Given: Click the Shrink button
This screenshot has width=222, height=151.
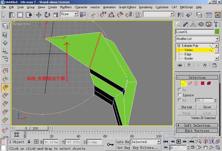Looking at the screenshot, I should [x=187, y=107].
